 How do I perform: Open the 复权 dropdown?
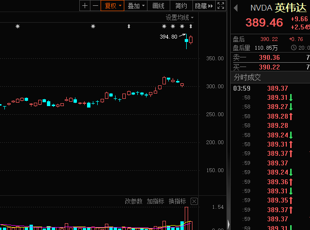(113, 6)
